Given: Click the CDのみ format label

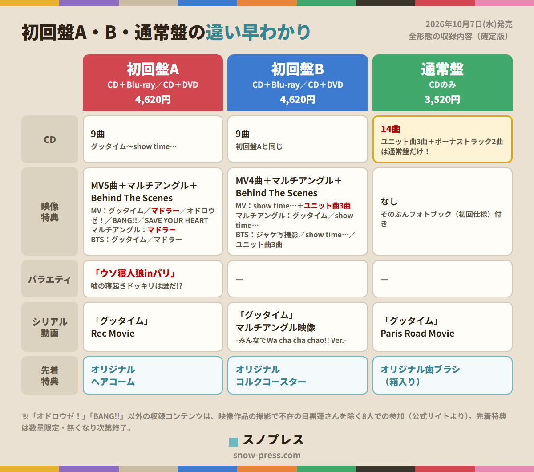Looking at the screenshot, I should [x=442, y=85].
